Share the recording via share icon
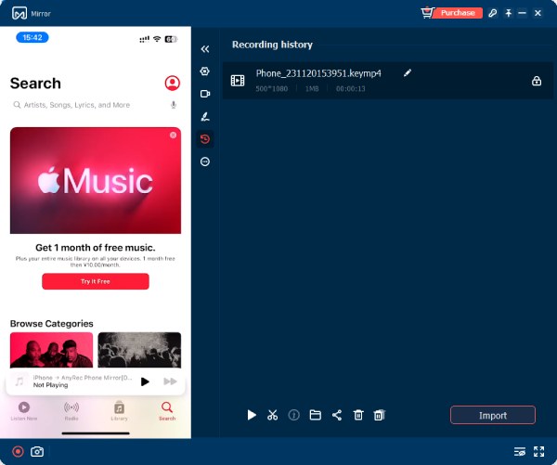The height and width of the screenshot is (465, 557). 337,415
